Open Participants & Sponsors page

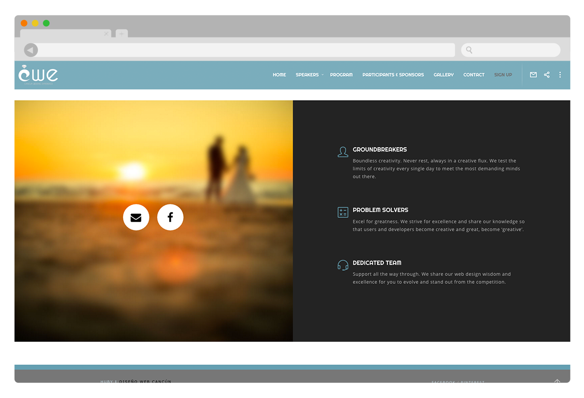pos(393,75)
